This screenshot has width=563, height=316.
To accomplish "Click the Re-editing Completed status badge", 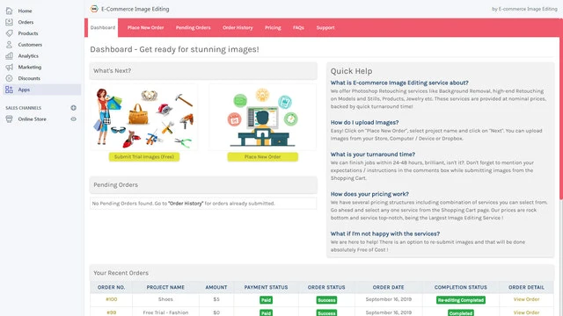I will 461,300.
